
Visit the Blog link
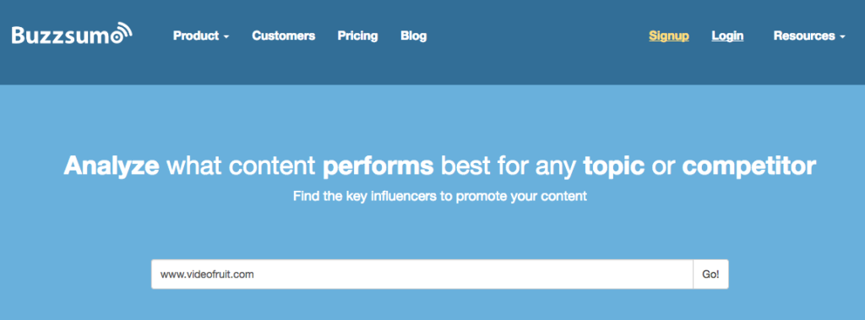(x=414, y=35)
